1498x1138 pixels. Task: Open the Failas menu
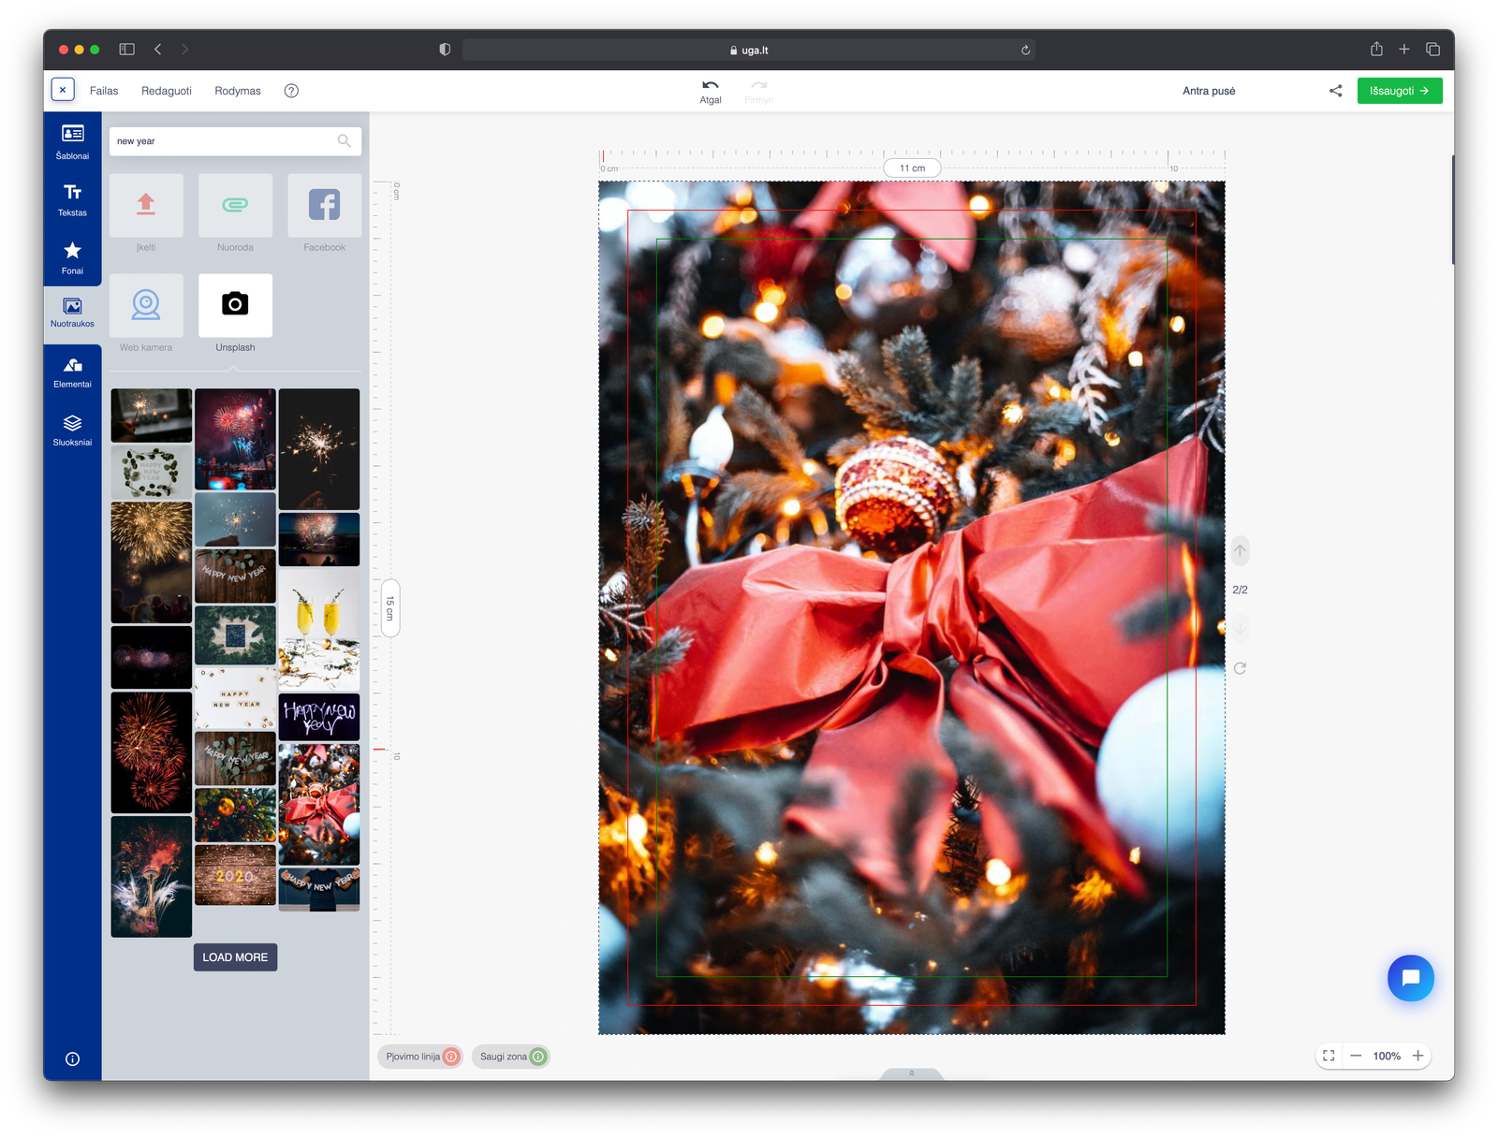[x=104, y=91]
